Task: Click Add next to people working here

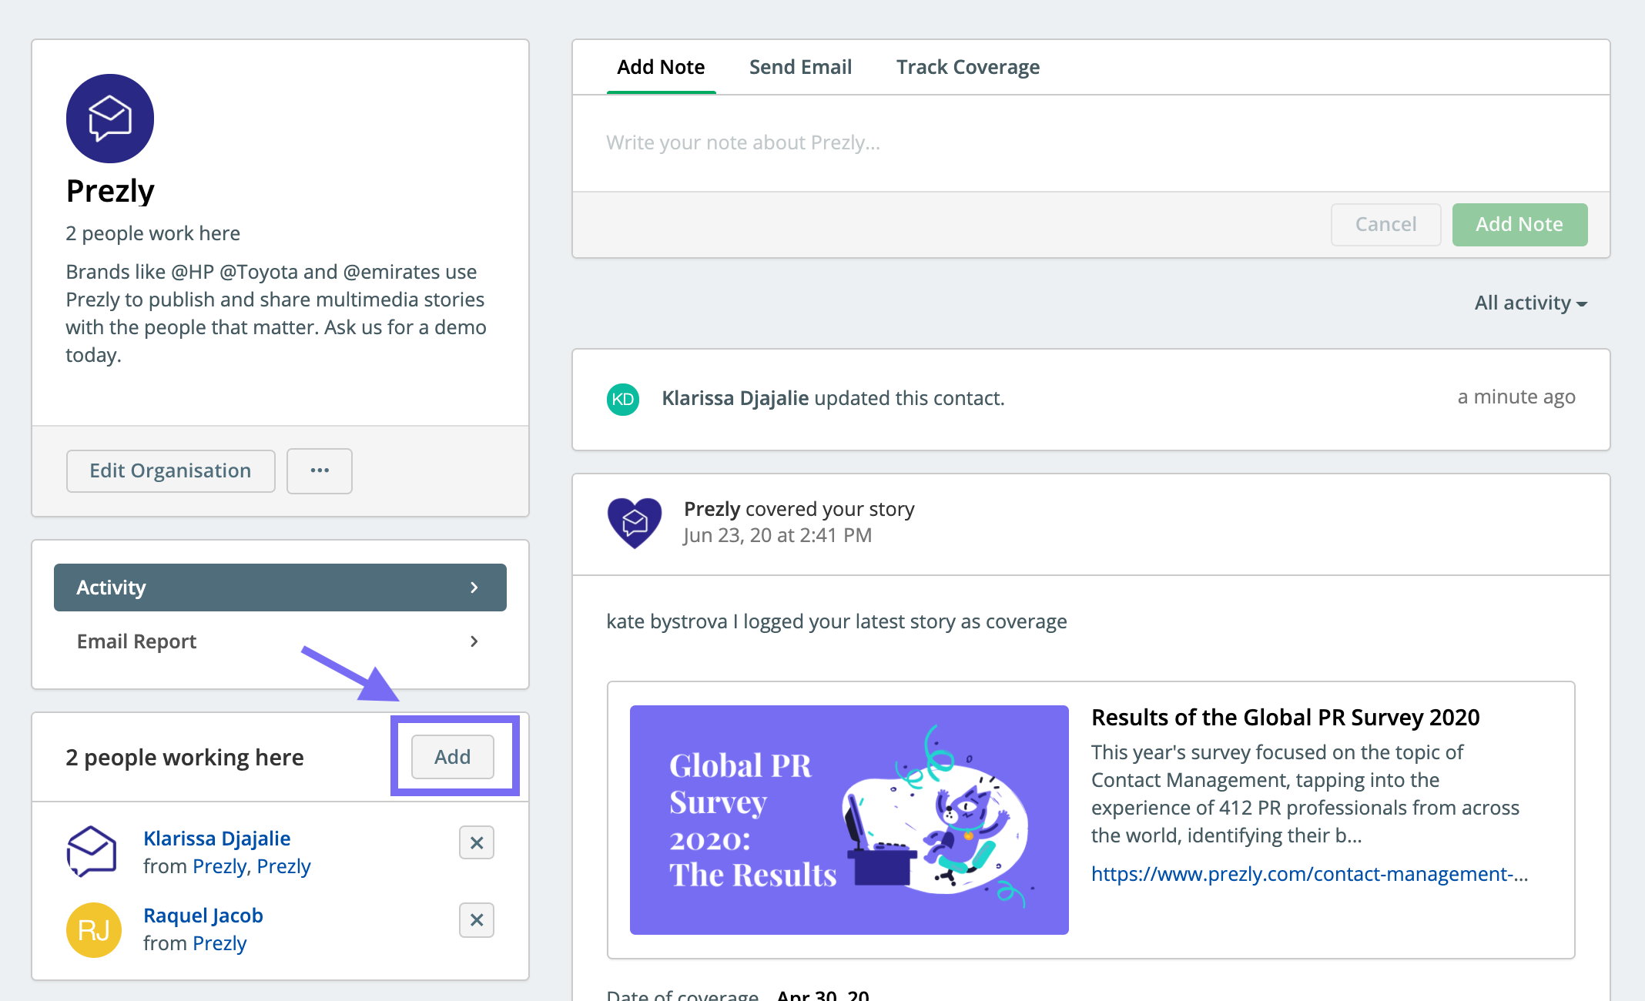Action: point(453,757)
